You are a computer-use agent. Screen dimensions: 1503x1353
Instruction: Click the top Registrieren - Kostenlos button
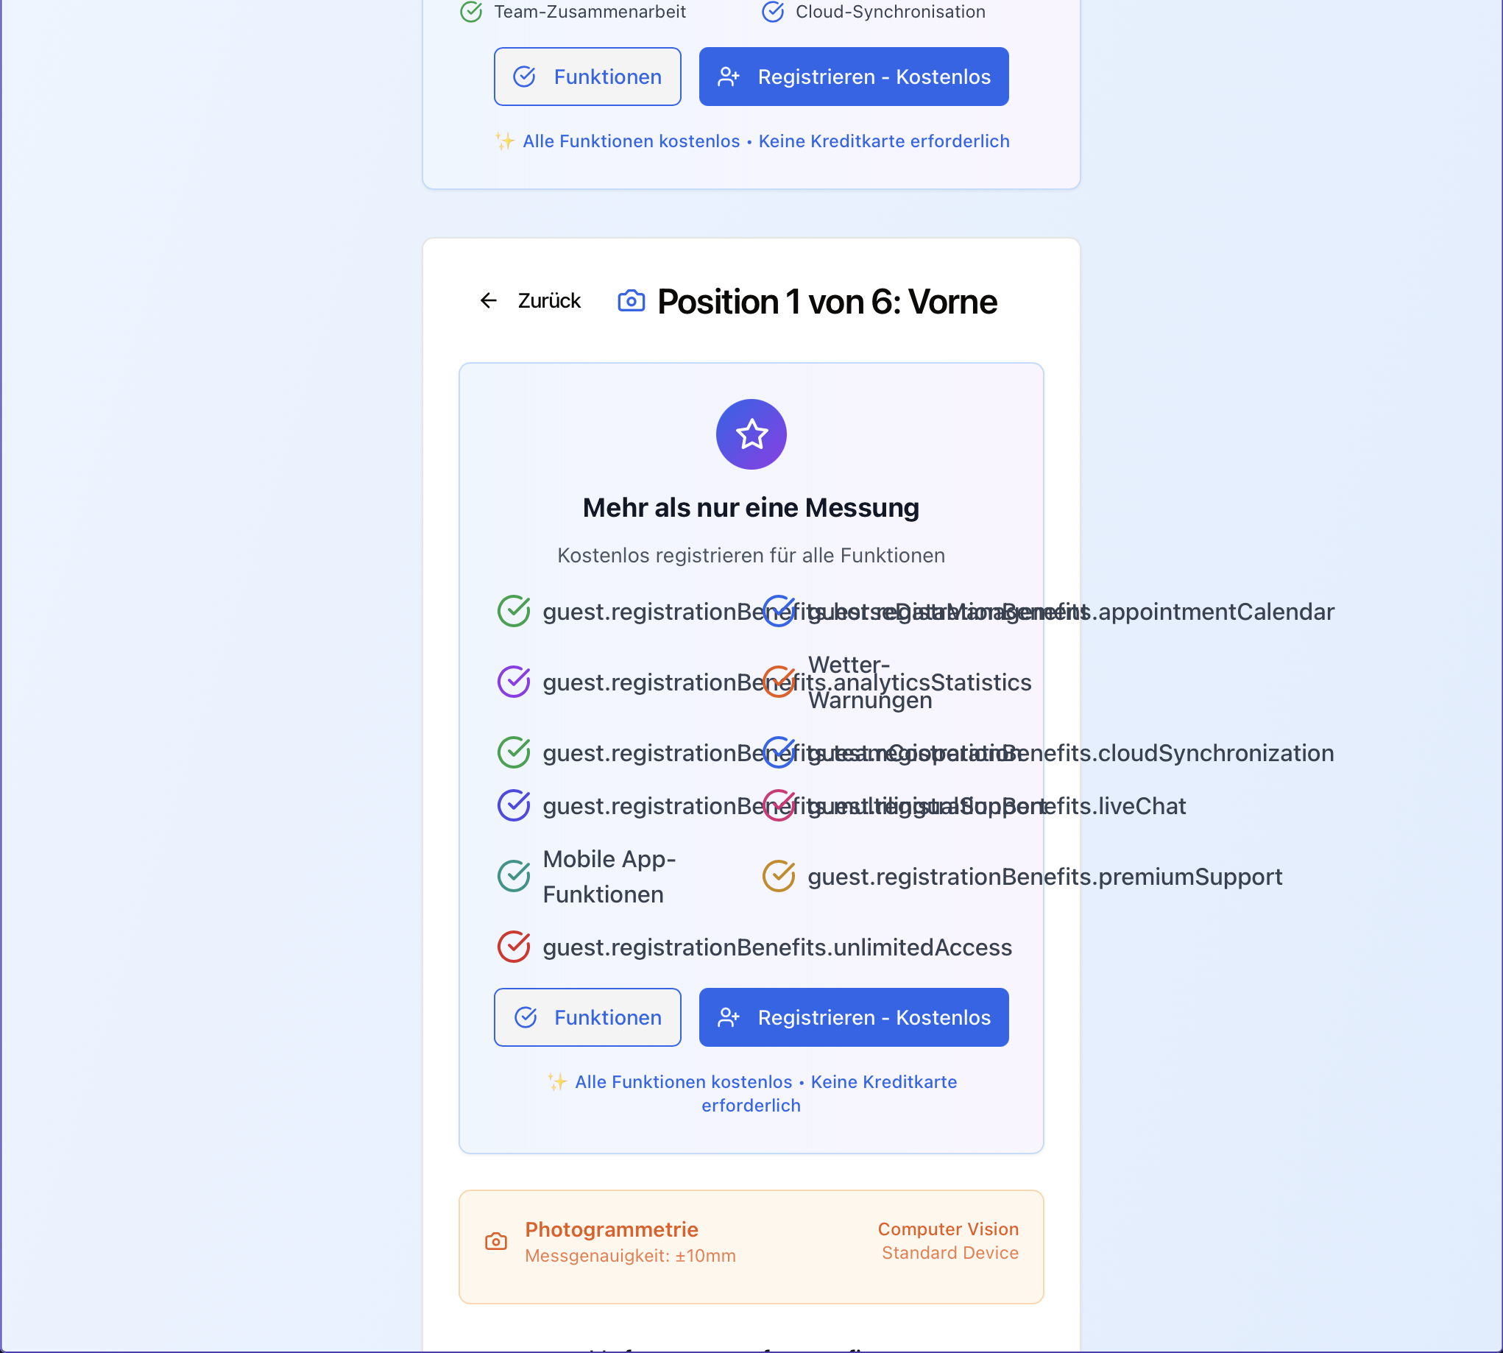[x=853, y=77]
